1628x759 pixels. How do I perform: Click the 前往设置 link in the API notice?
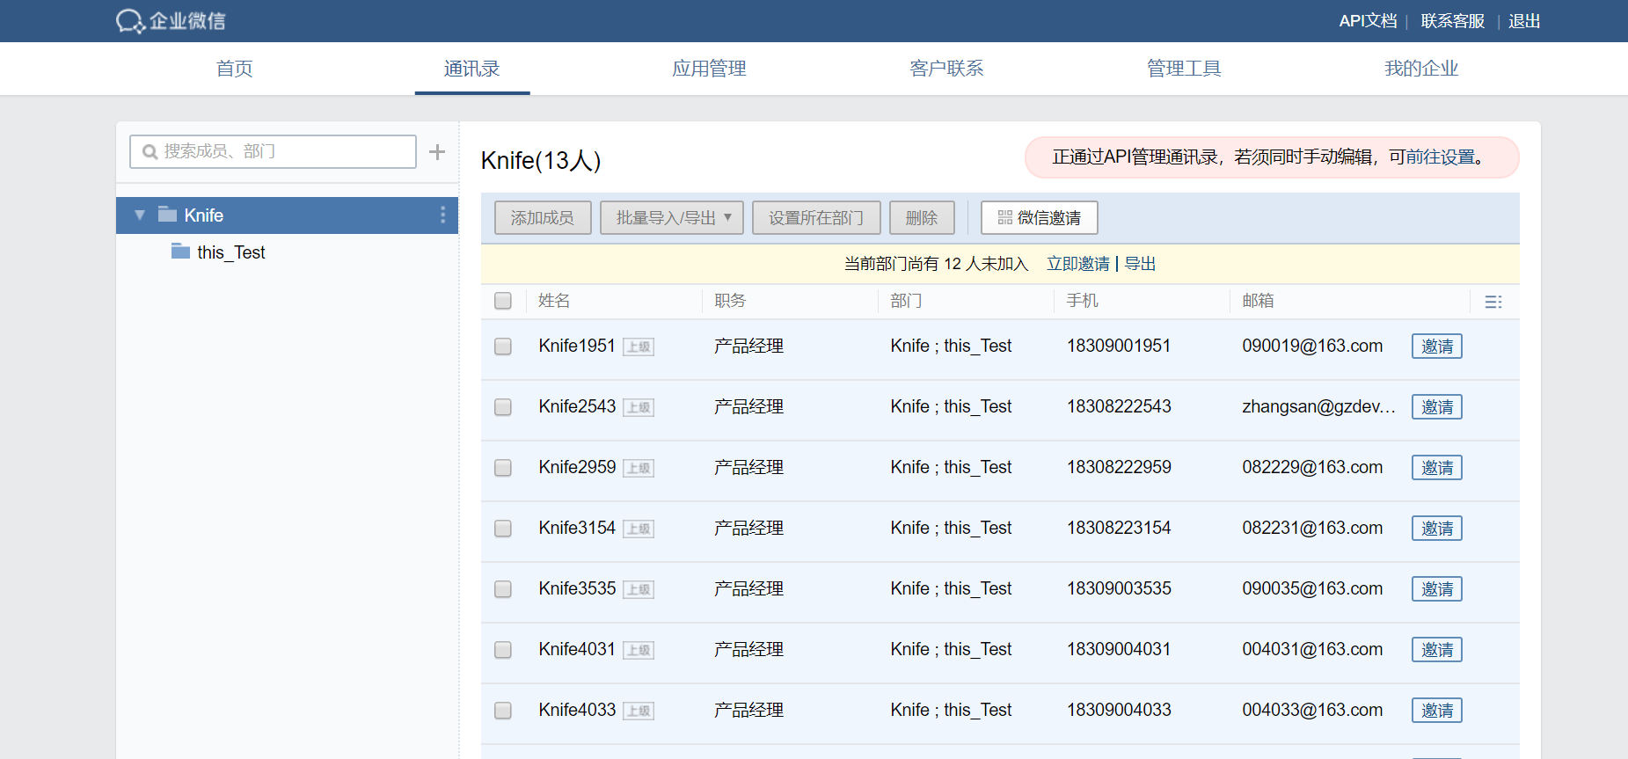pos(1441,157)
